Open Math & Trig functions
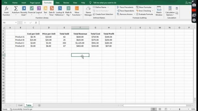Screen dimensions: 198x111 click(68, 11)
